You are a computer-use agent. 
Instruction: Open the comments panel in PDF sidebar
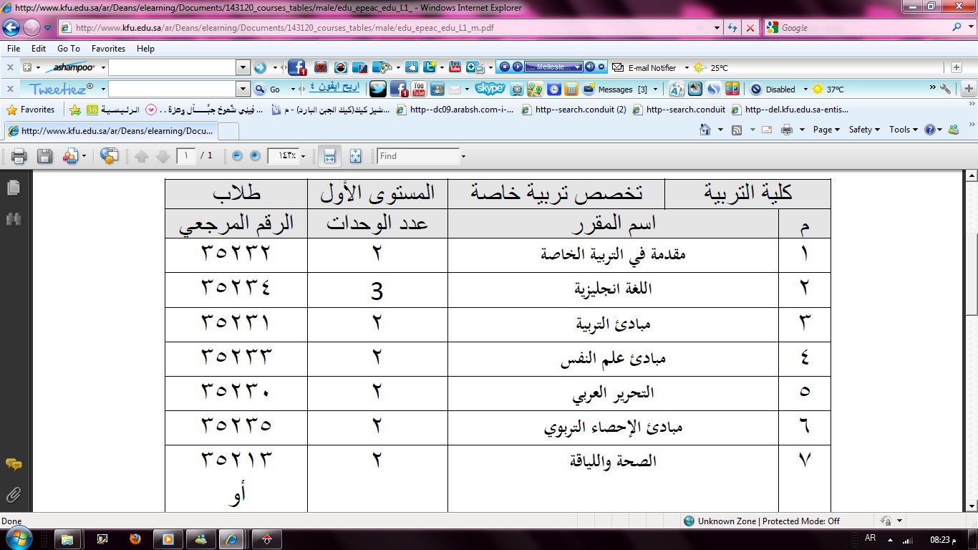(13, 465)
